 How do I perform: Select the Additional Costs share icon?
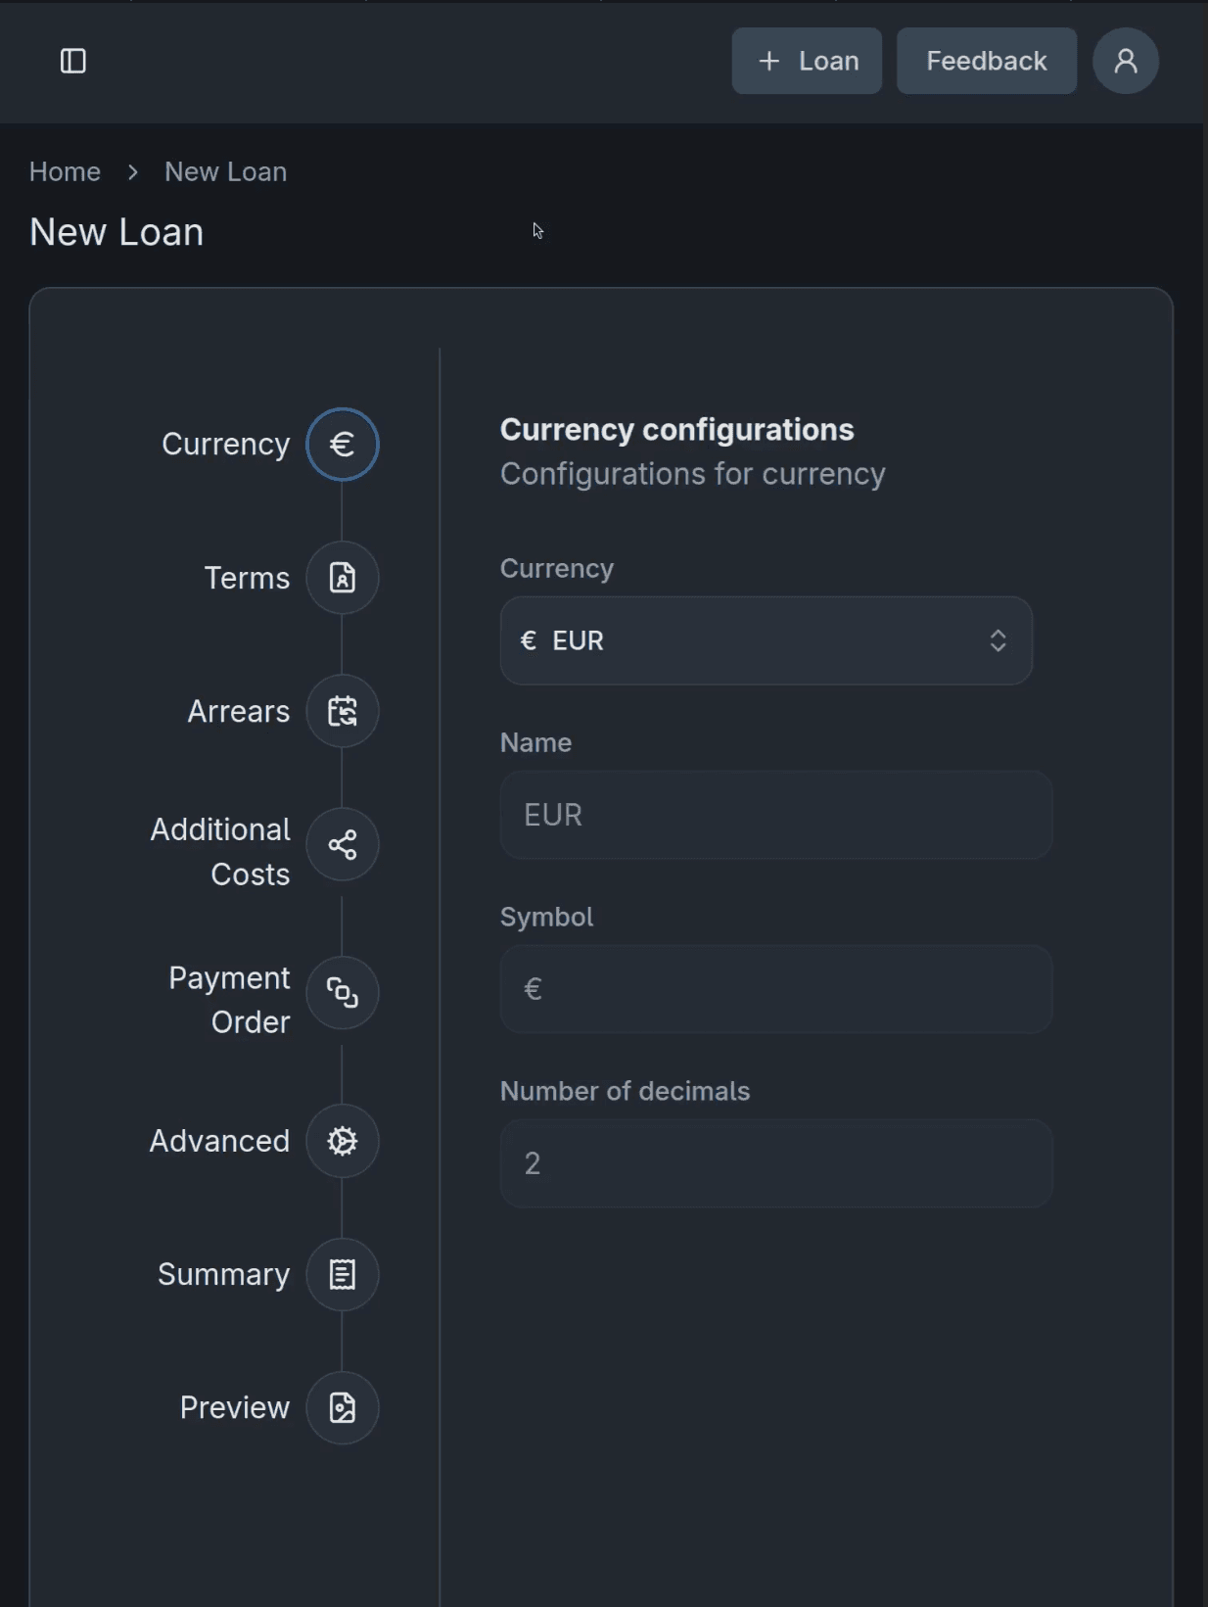342,844
